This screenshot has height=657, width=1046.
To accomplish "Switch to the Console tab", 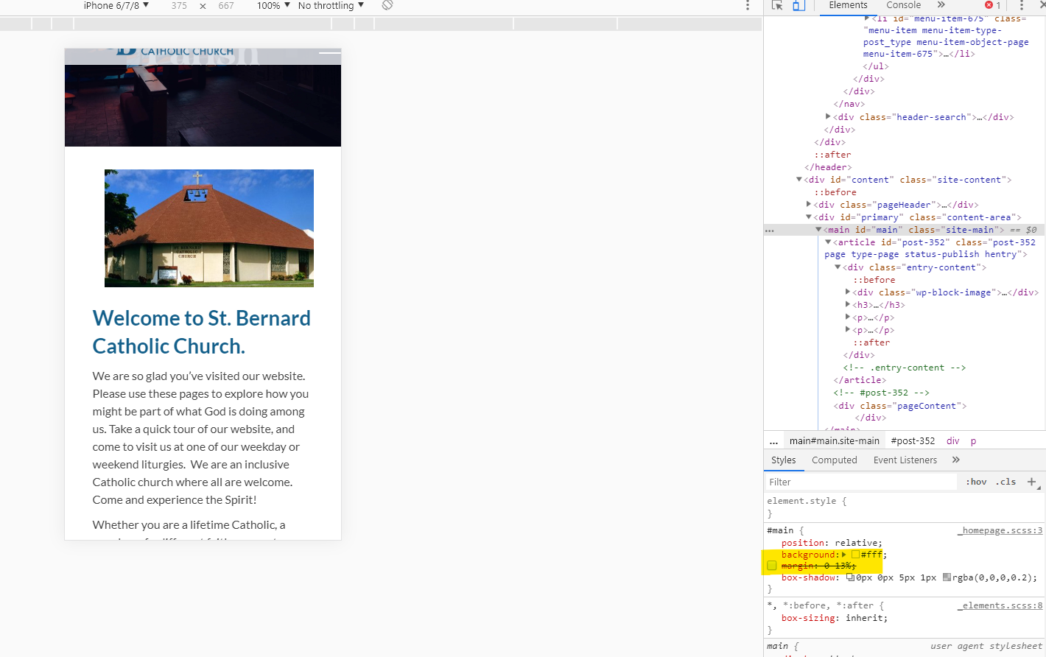I will 903,5.
